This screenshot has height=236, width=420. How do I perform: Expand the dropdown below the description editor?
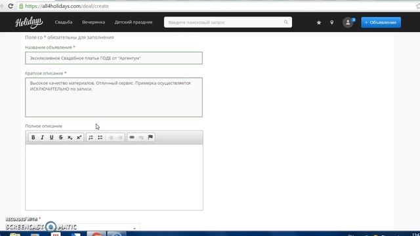point(134,228)
